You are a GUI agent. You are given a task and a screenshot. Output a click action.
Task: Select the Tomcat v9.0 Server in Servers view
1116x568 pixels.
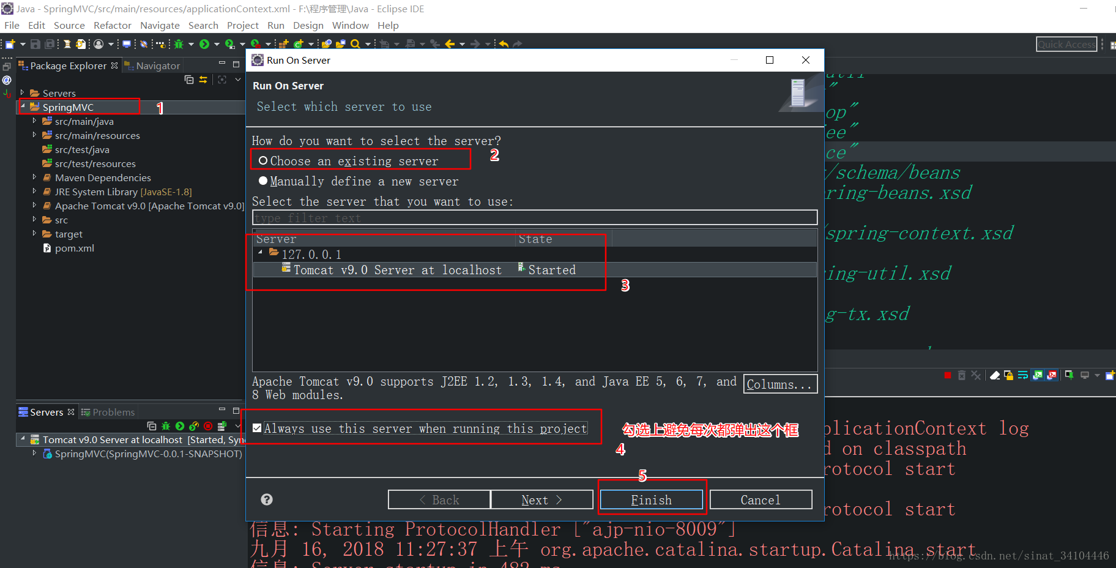point(132,439)
